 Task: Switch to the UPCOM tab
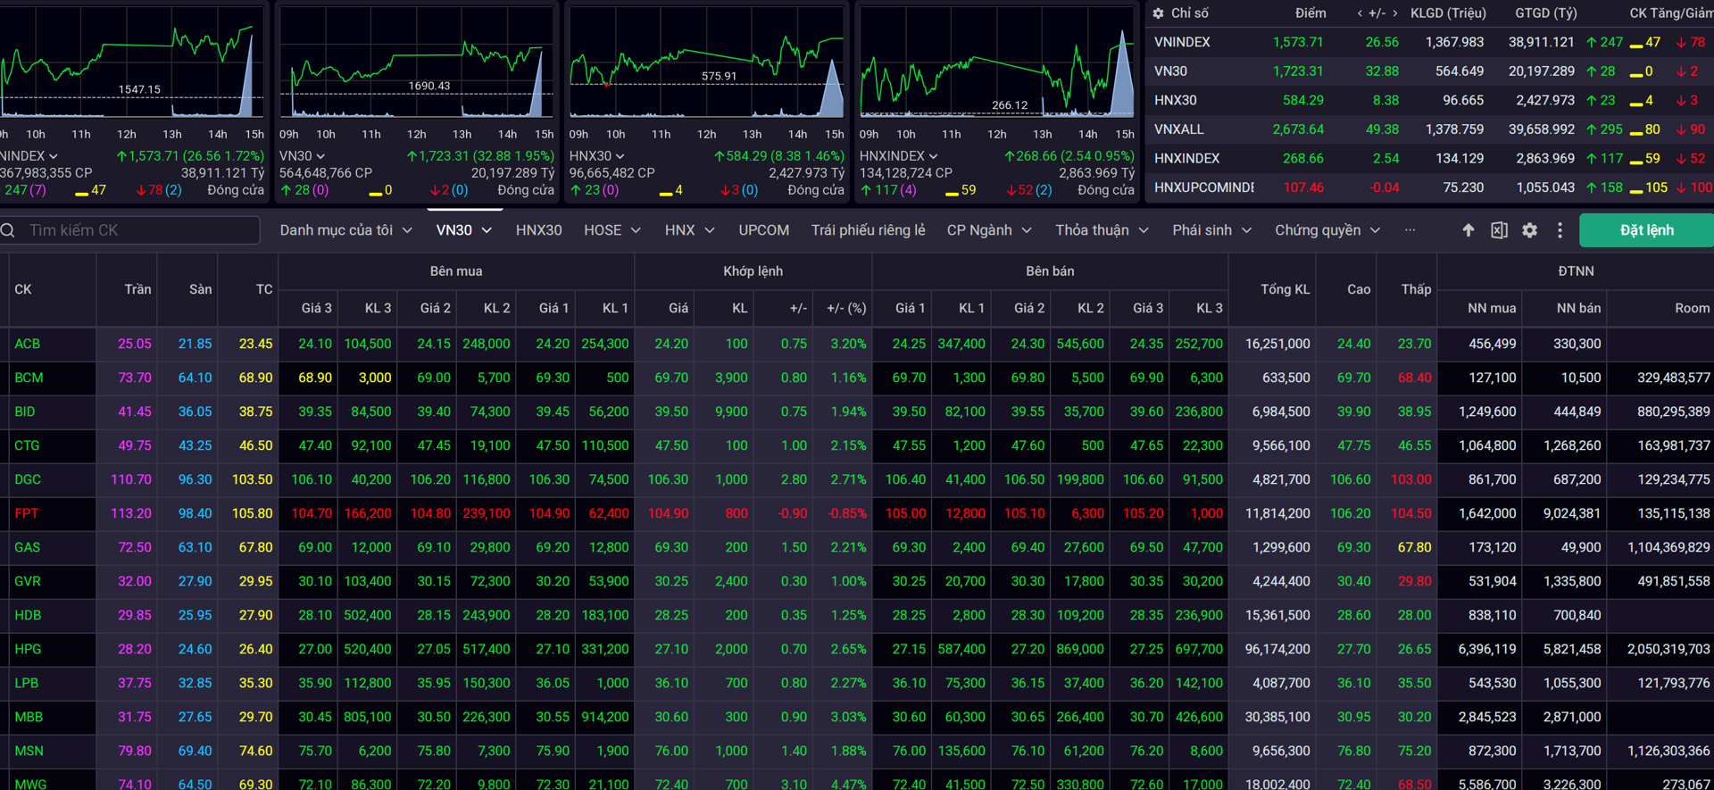point(763,230)
